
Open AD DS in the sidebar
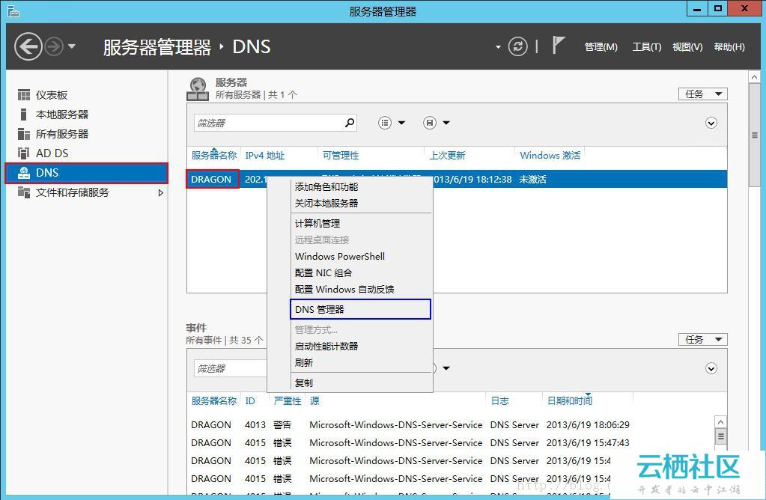click(x=52, y=153)
